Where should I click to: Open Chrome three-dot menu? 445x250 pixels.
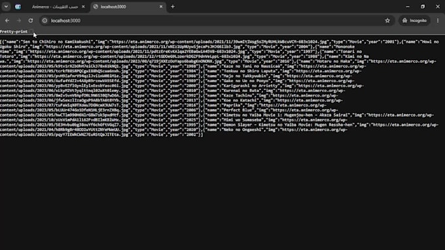tap(438, 20)
